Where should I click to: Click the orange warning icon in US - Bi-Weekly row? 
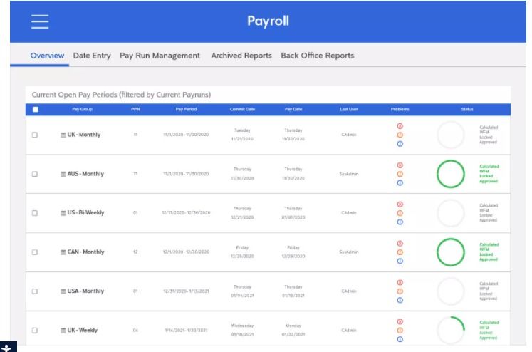coord(400,213)
